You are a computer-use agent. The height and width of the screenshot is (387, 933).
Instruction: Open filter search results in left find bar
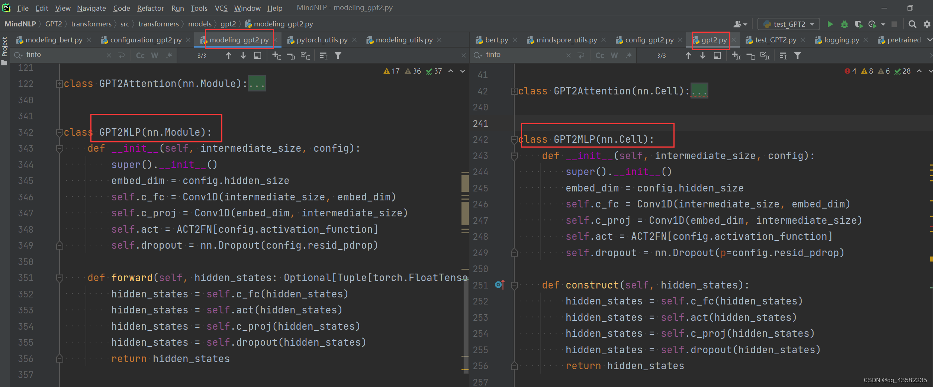338,55
